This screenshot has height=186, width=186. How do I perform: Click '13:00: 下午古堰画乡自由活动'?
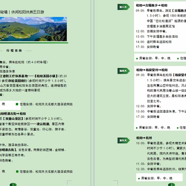pyautogui.click(x=157, y=36)
